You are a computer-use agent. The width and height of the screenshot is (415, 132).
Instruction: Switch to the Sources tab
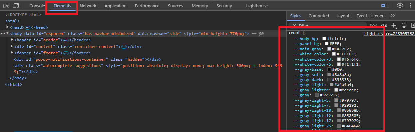175,6
